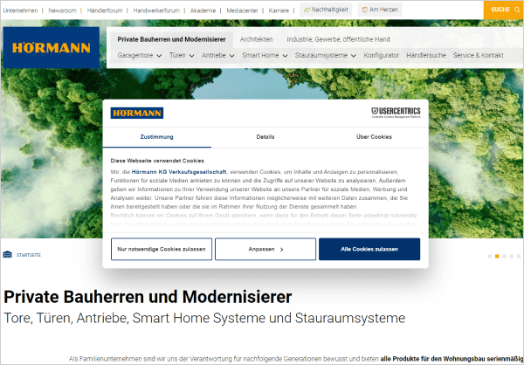Expand the Türen dropdown menu
524x365 pixels.
(x=183, y=55)
